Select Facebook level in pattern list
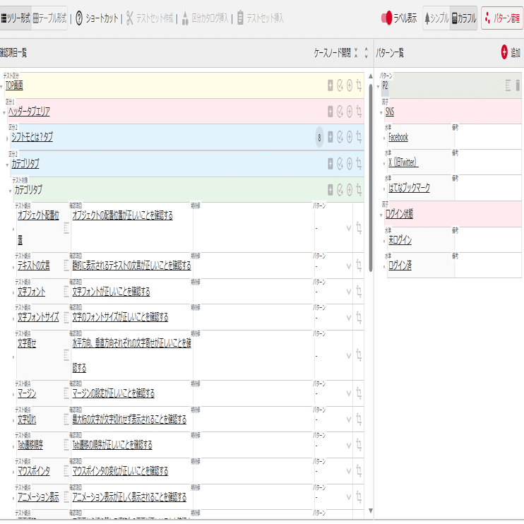 pos(398,137)
